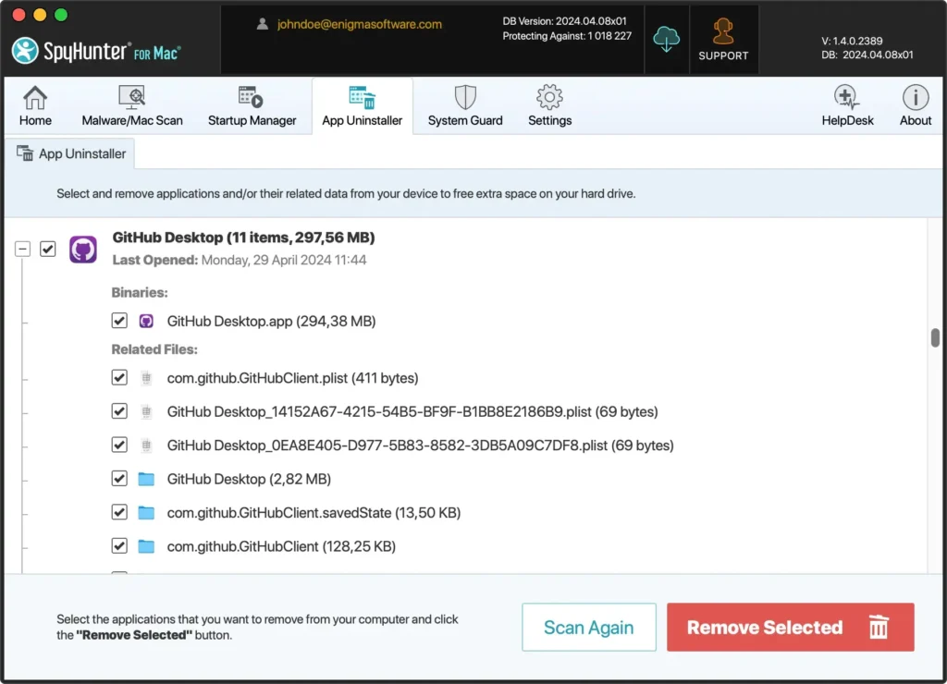Open the About info icon
Screen dimensions: 947x684
(915, 97)
